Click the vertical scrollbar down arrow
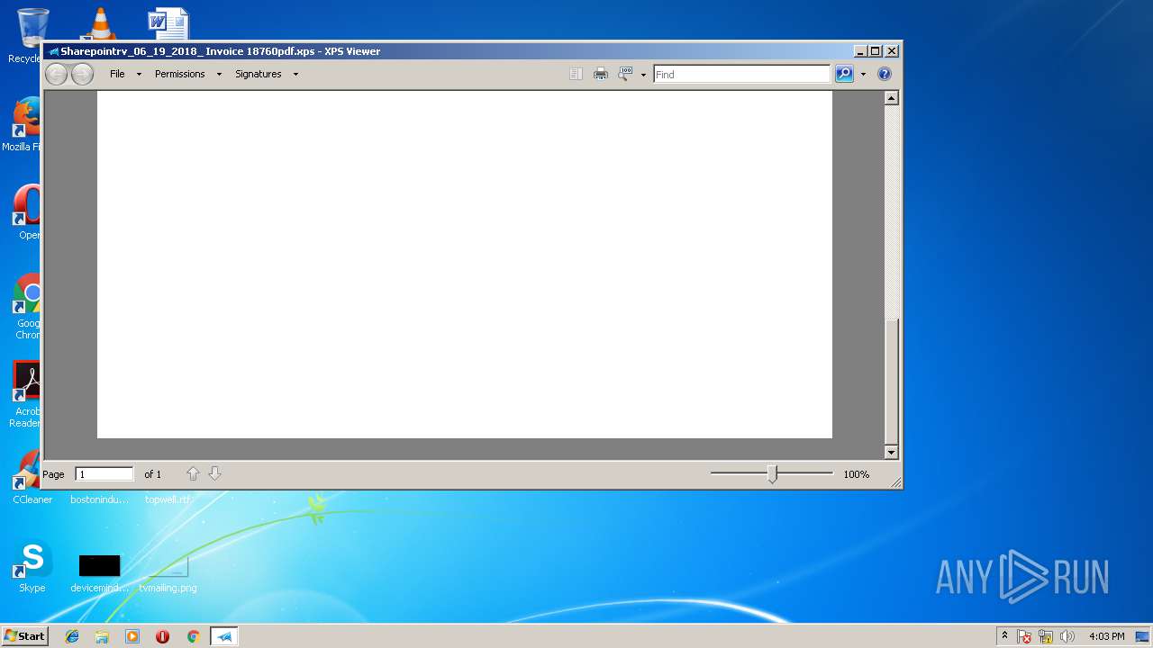Image resolution: width=1153 pixels, height=648 pixels. pyautogui.click(x=892, y=453)
